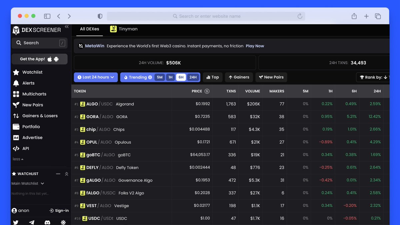The width and height of the screenshot is (400, 225).
Task: Open Watchlist from the star icon in the sidebar
Action: pos(16,72)
